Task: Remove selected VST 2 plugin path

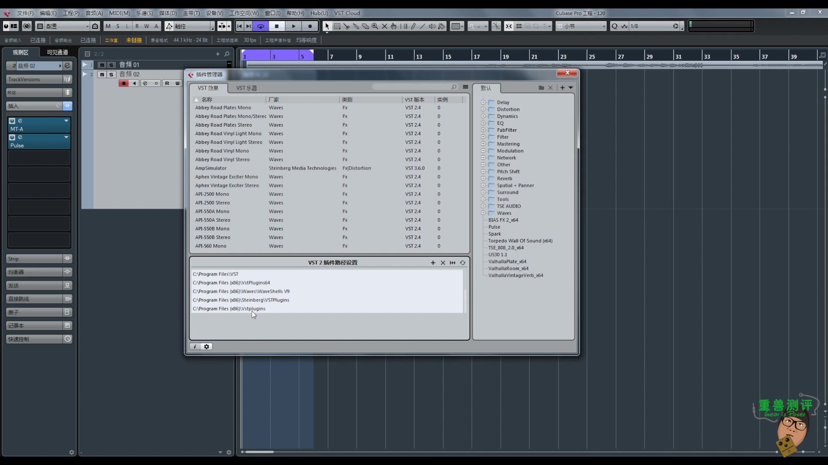Action: click(443, 263)
